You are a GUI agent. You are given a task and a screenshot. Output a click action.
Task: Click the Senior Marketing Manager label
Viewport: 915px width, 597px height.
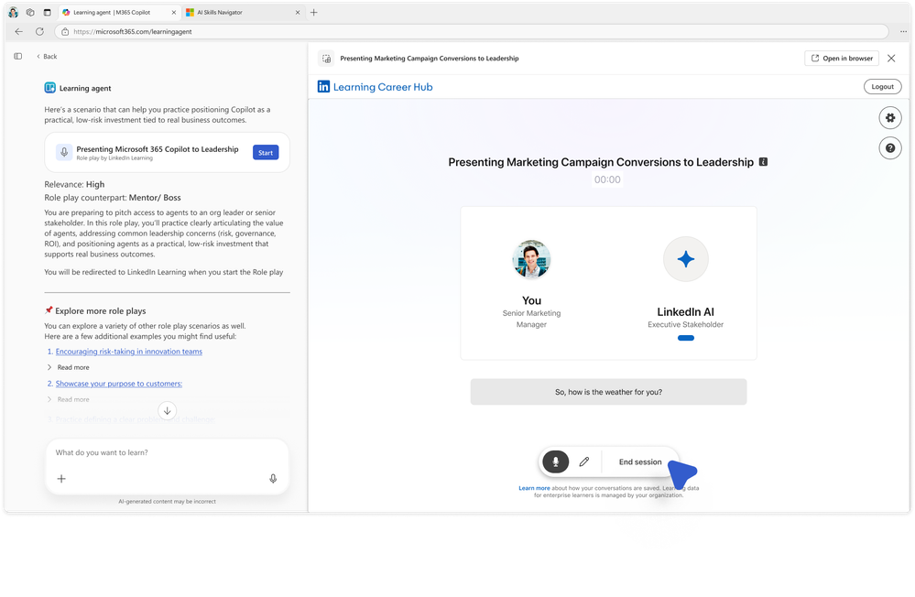(x=531, y=319)
